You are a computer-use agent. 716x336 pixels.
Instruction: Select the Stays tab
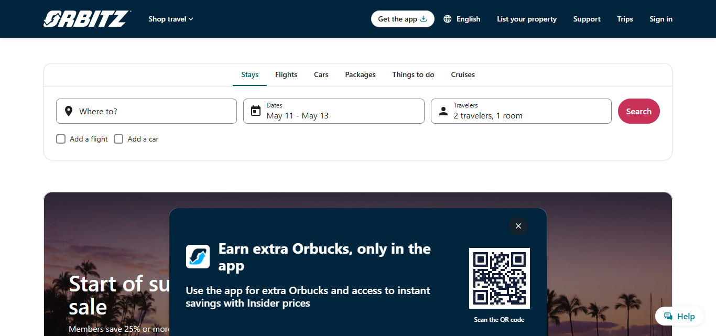(250, 74)
